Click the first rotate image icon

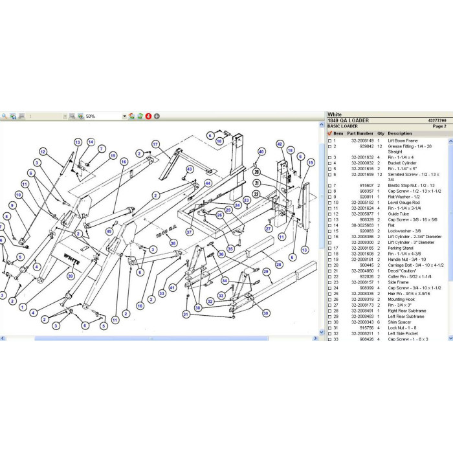132,116
